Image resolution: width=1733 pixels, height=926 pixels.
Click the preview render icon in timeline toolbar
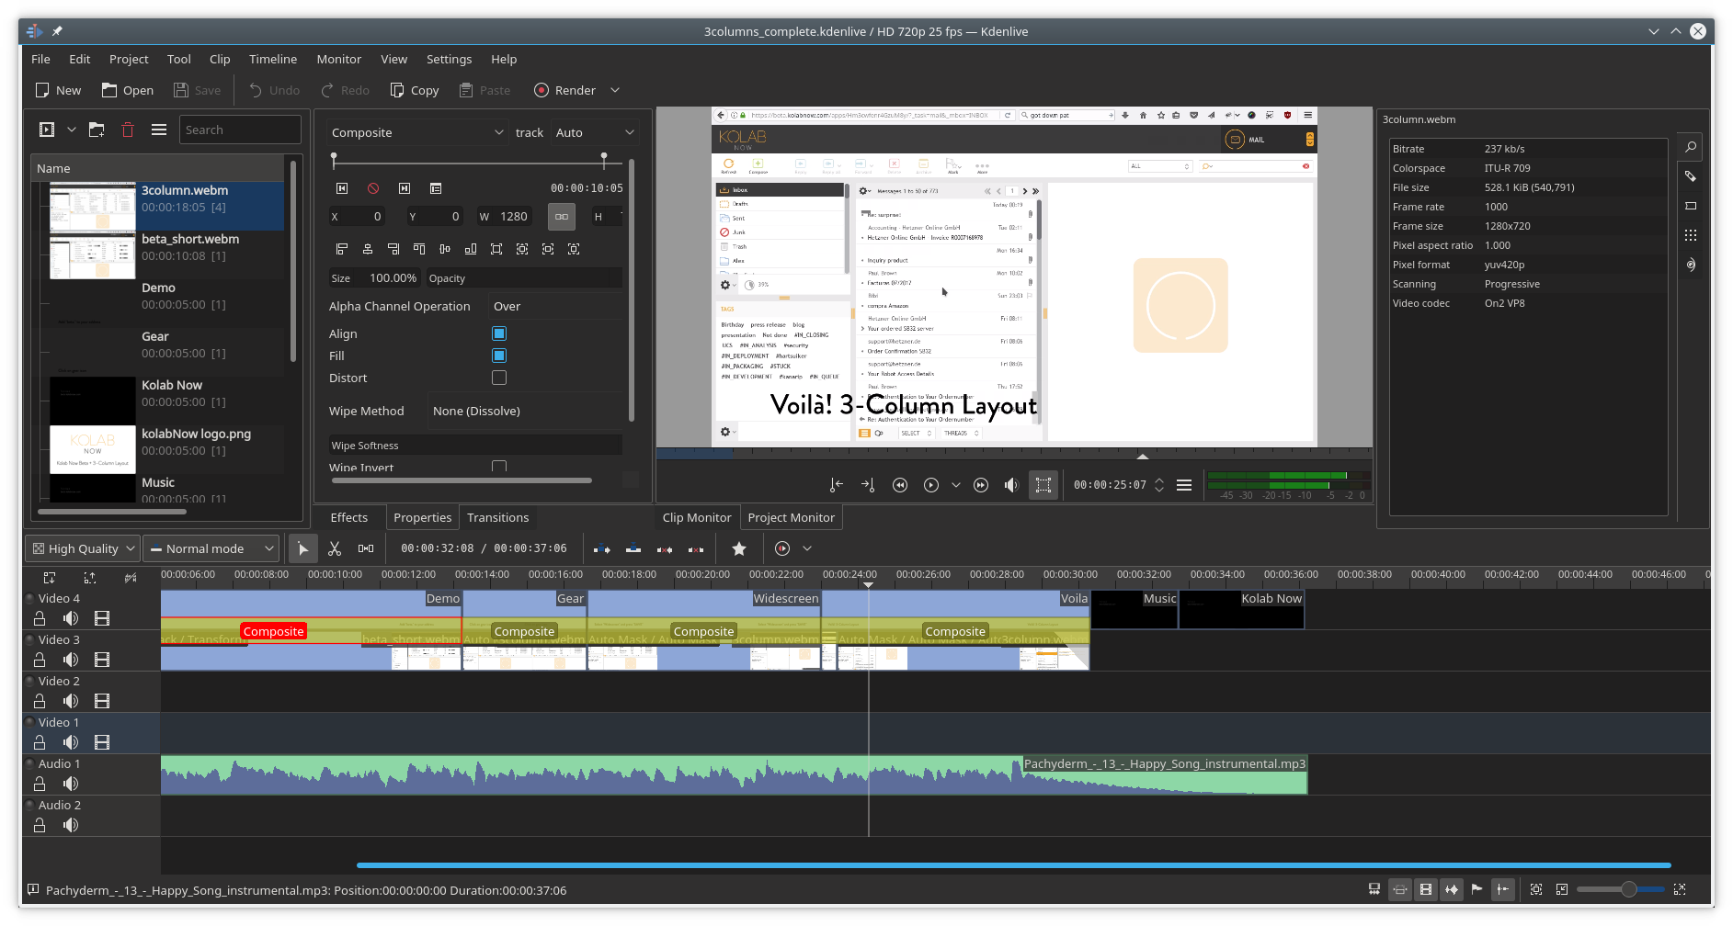782,548
